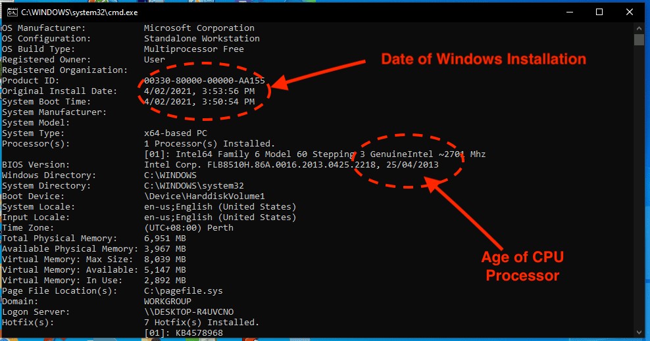Click the 'Time Zone:' label
This screenshot has height=341, width=650.
28,228
